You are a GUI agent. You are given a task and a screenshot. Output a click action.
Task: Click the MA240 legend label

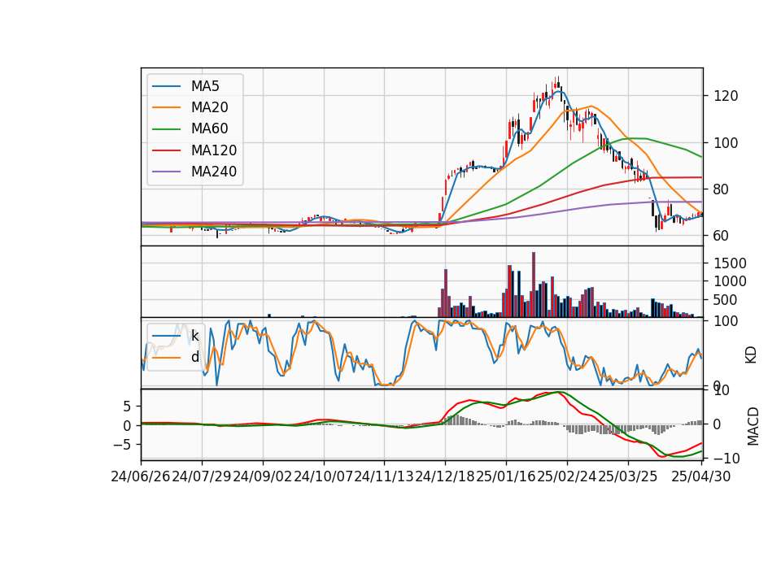[214, 172]
